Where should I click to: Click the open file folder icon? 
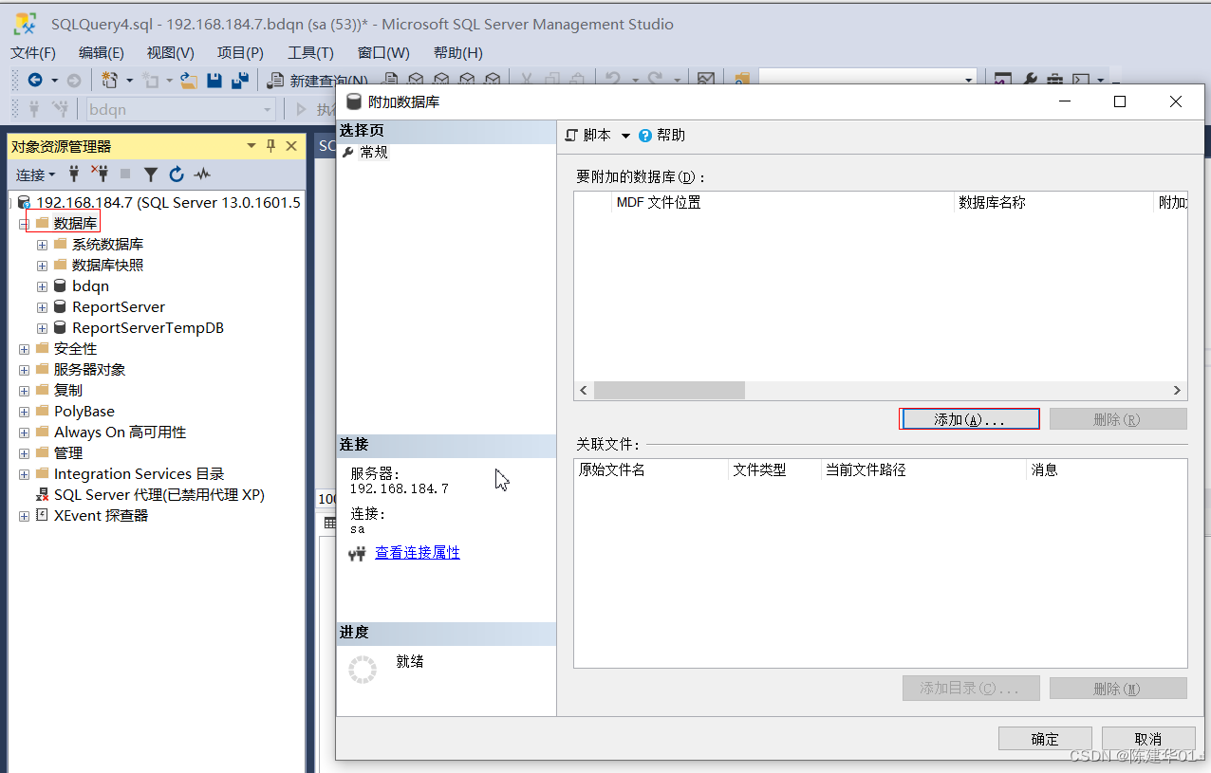click(189, 81)
